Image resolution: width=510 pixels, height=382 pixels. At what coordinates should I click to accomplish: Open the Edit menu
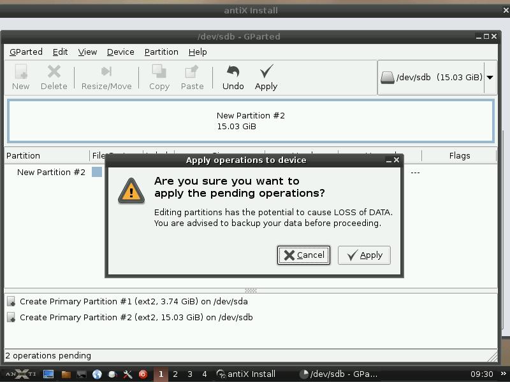[x=60, y=52]
